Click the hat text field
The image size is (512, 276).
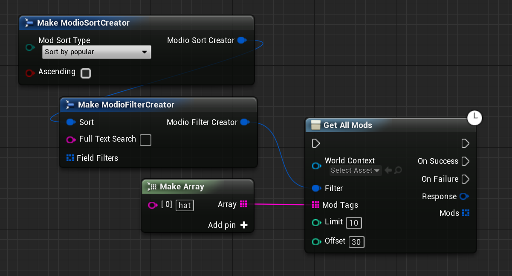pos(185,205)
